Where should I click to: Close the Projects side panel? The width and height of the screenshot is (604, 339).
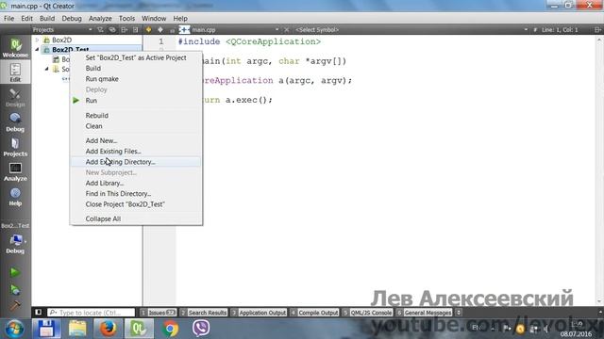click(x=136, y=29)
